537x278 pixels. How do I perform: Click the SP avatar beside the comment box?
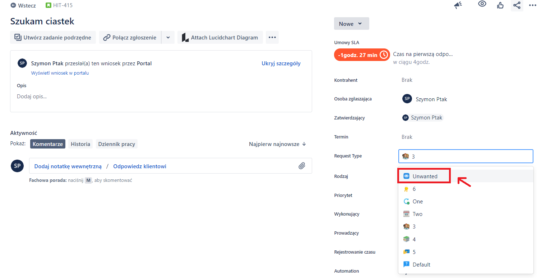pos(17,165)
